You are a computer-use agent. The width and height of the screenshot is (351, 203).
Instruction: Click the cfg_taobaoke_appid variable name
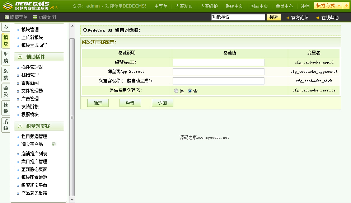[314, 62]
